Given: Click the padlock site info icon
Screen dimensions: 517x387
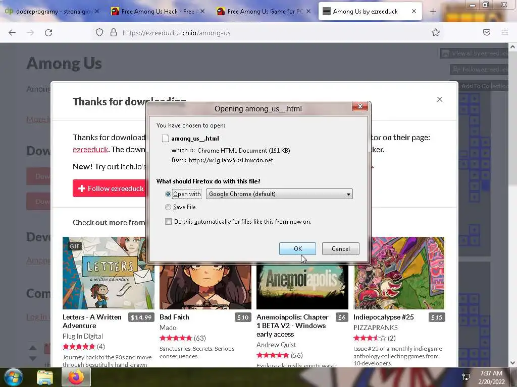Looking at the screenshot, I should 114,32.
